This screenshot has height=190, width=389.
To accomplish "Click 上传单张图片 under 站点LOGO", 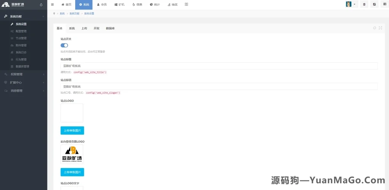I will point(72,130).
